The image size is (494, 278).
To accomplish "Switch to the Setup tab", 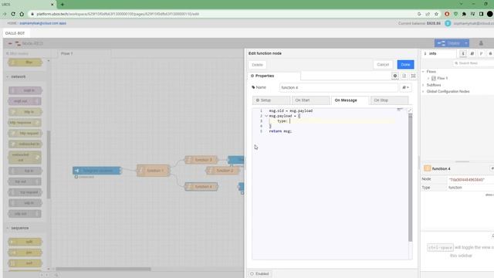I will pos(271,100).
